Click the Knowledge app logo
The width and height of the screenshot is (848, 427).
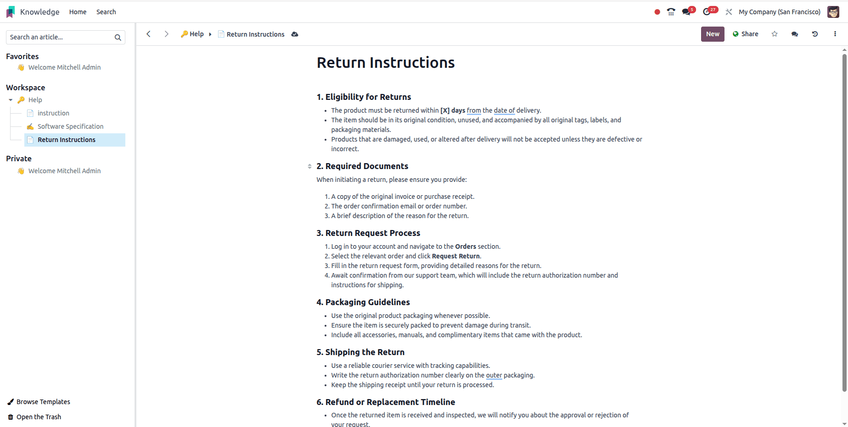click(x=11, y=12)
